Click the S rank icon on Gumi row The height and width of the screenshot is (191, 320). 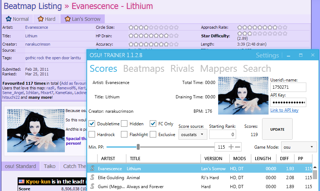coord(92,186)
